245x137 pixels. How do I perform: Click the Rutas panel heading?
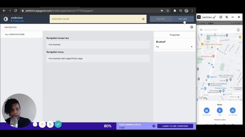[220, 105]
